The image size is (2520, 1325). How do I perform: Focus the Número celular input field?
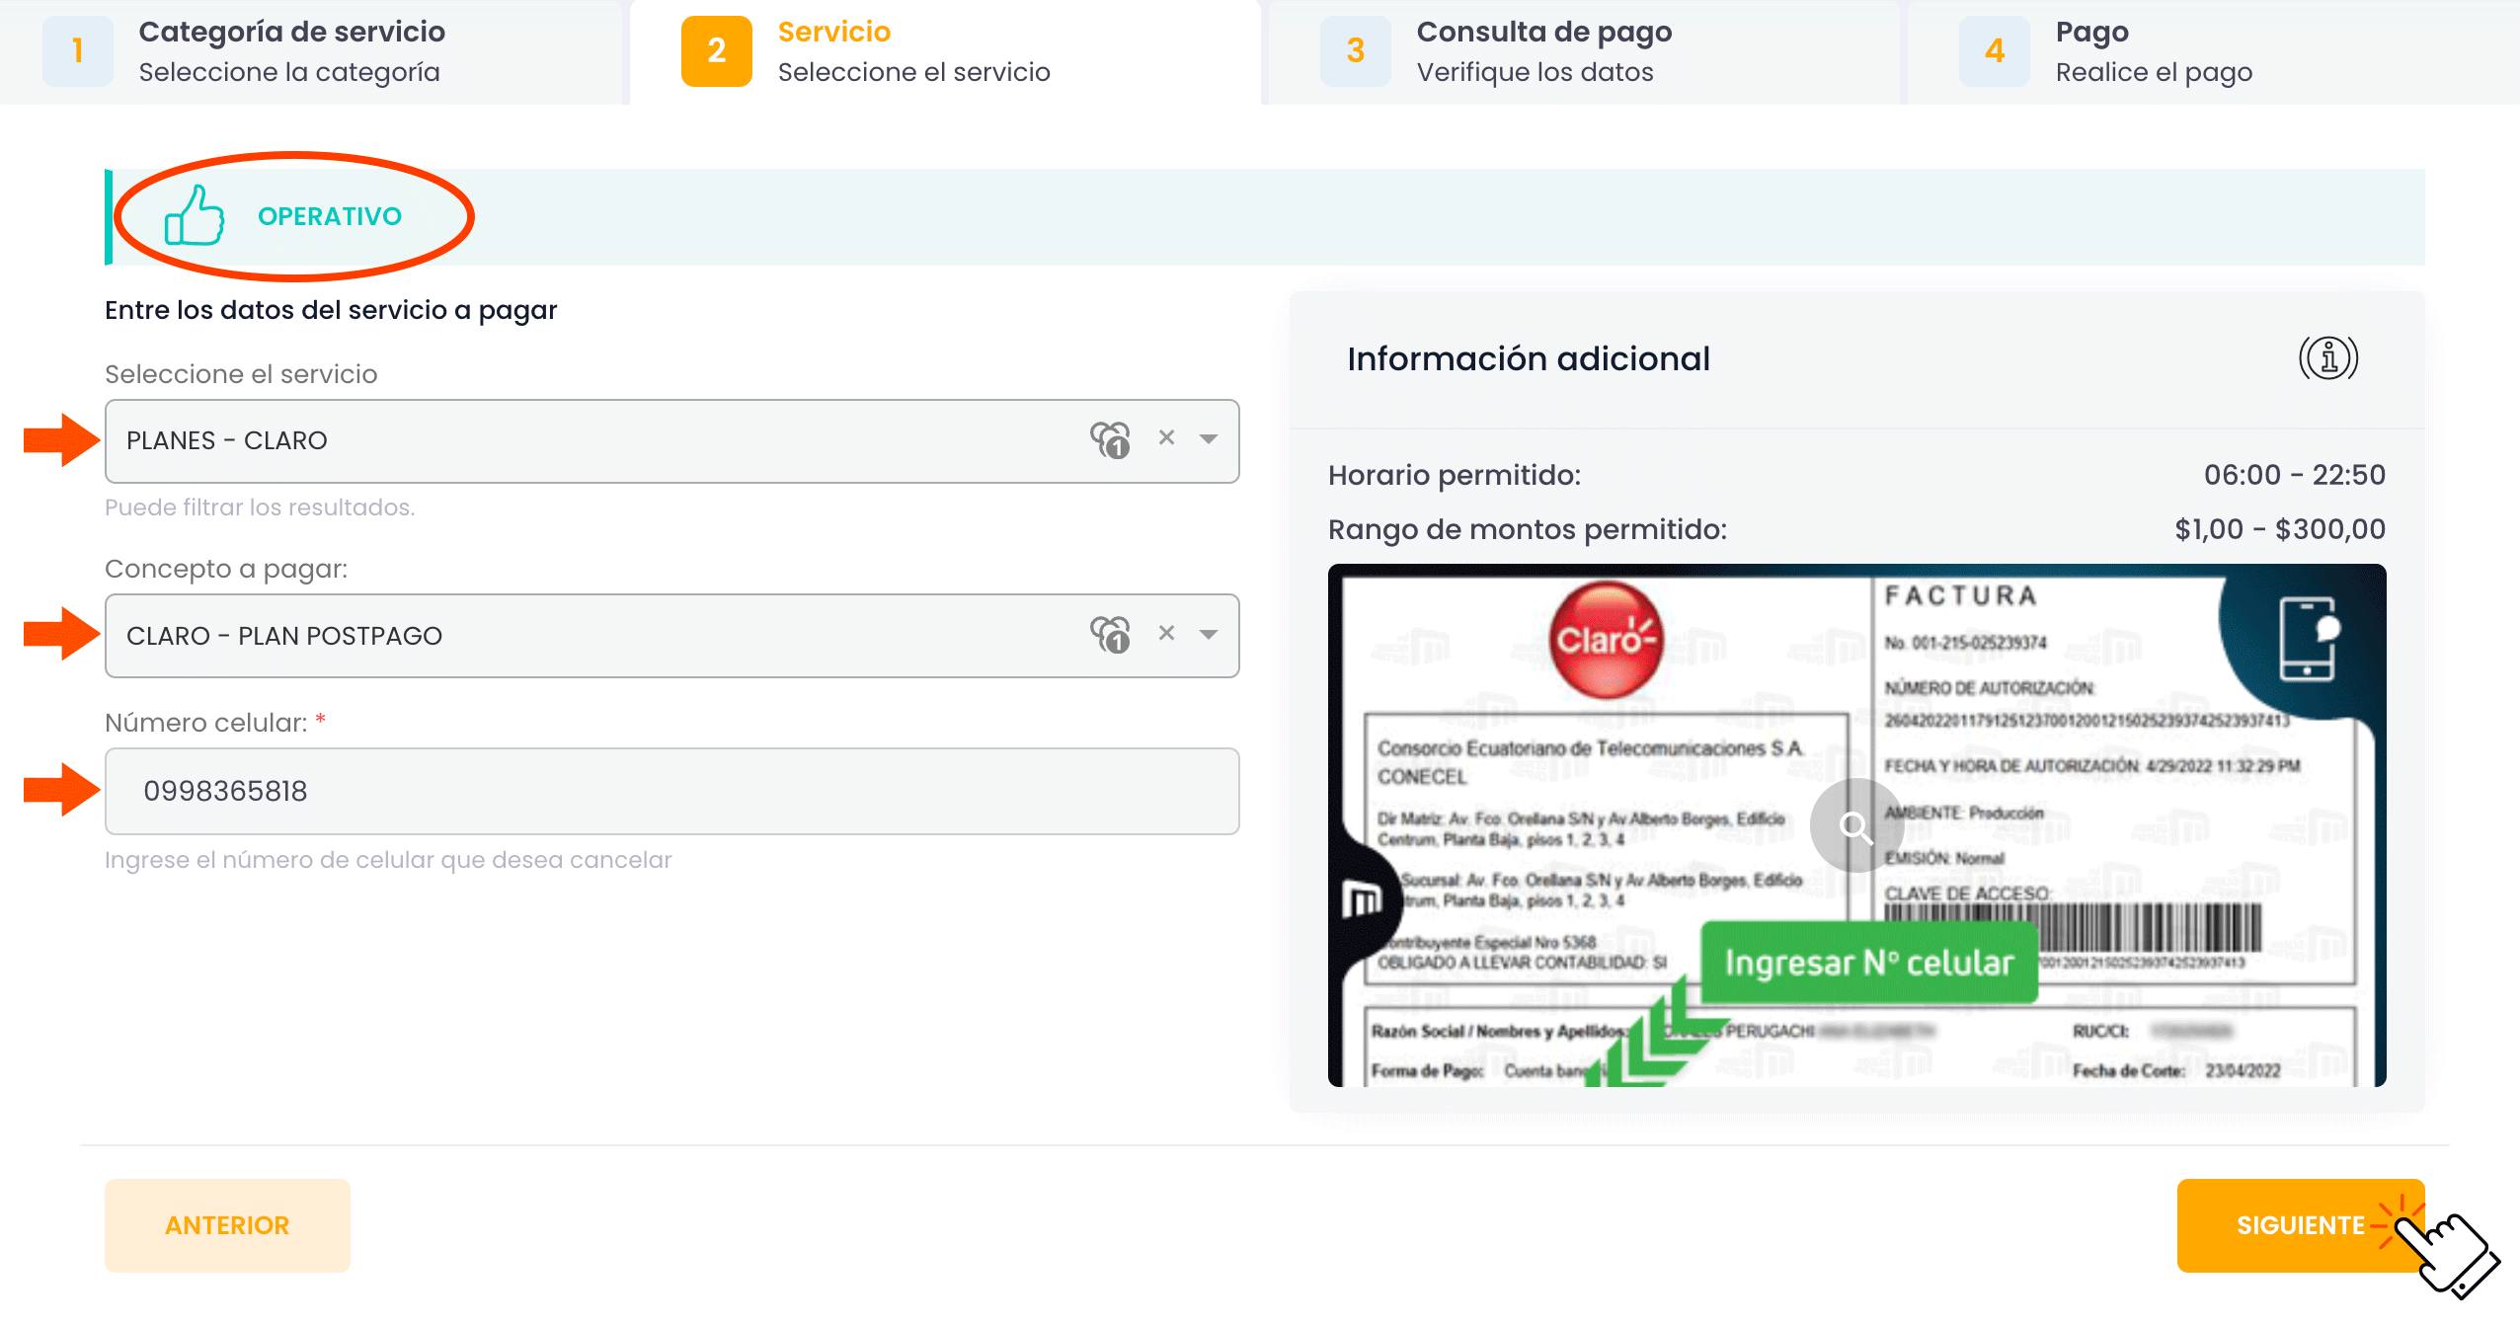pos(671,791)
